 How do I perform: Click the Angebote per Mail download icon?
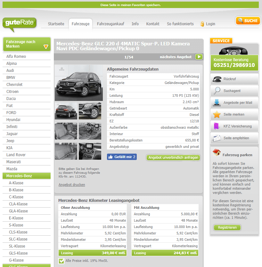pyautogui.click(x=217, y=103)
